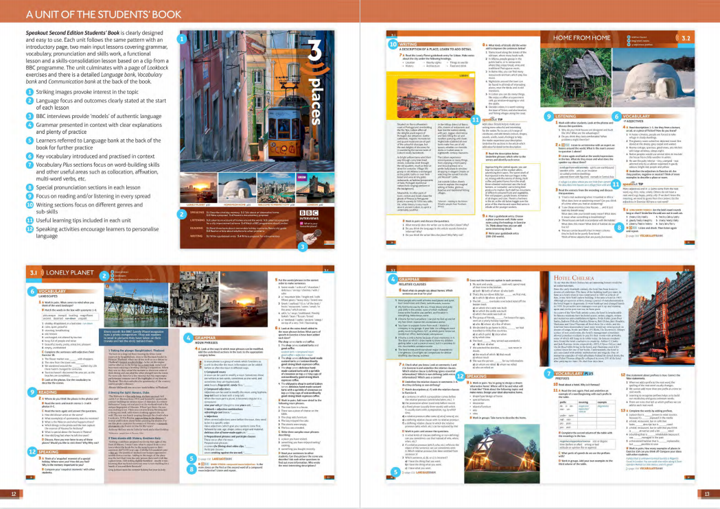
Task: Click the sunset thumbnail on the unit cover
Action: [x=198, y=188]
